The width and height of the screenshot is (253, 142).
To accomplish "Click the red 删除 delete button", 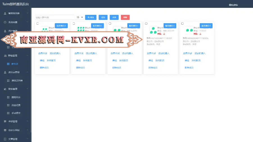I will (x=125, y=17).
